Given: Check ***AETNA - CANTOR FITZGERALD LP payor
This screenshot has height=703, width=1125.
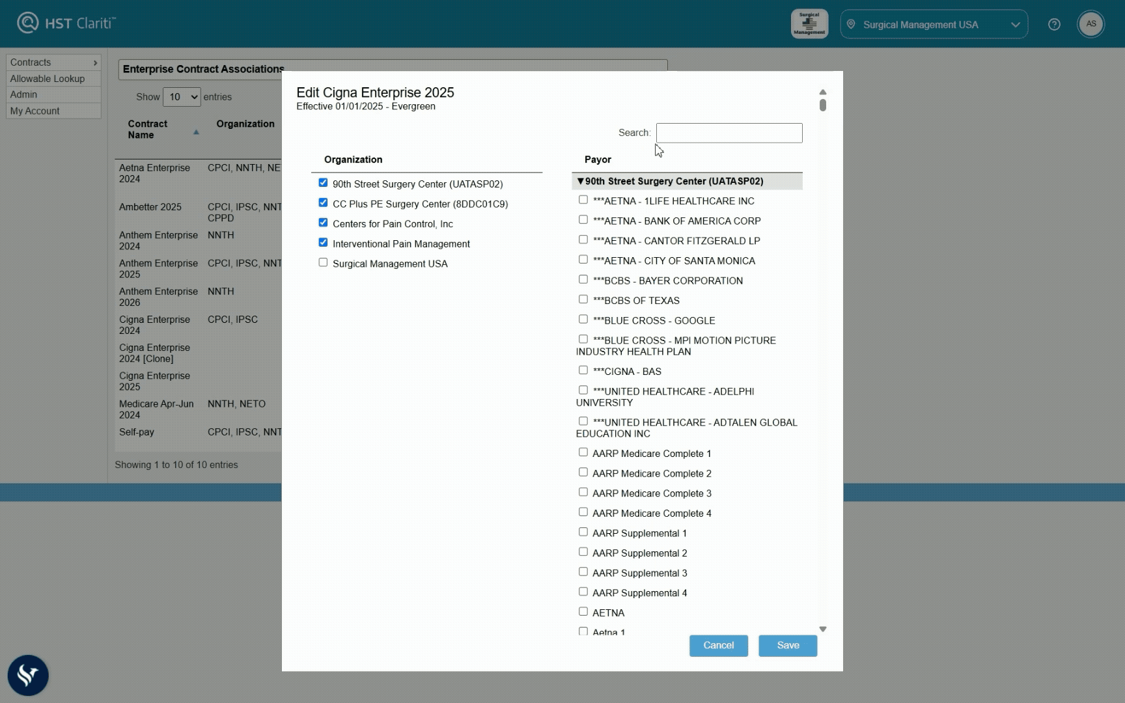Looking at the screenshot, I should [583, 240].
